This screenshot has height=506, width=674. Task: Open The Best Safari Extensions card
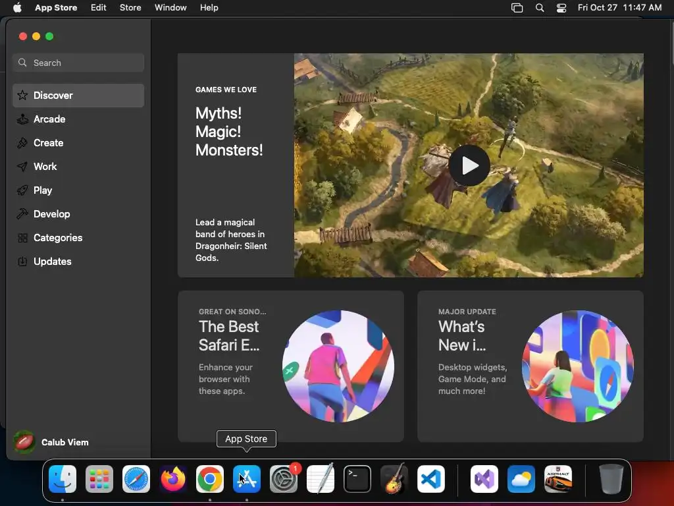click(x=290, y=366)
